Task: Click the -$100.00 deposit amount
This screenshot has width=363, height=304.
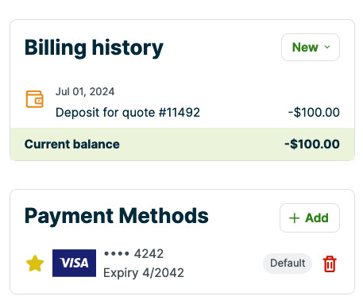Action: (x=314, y=113)
